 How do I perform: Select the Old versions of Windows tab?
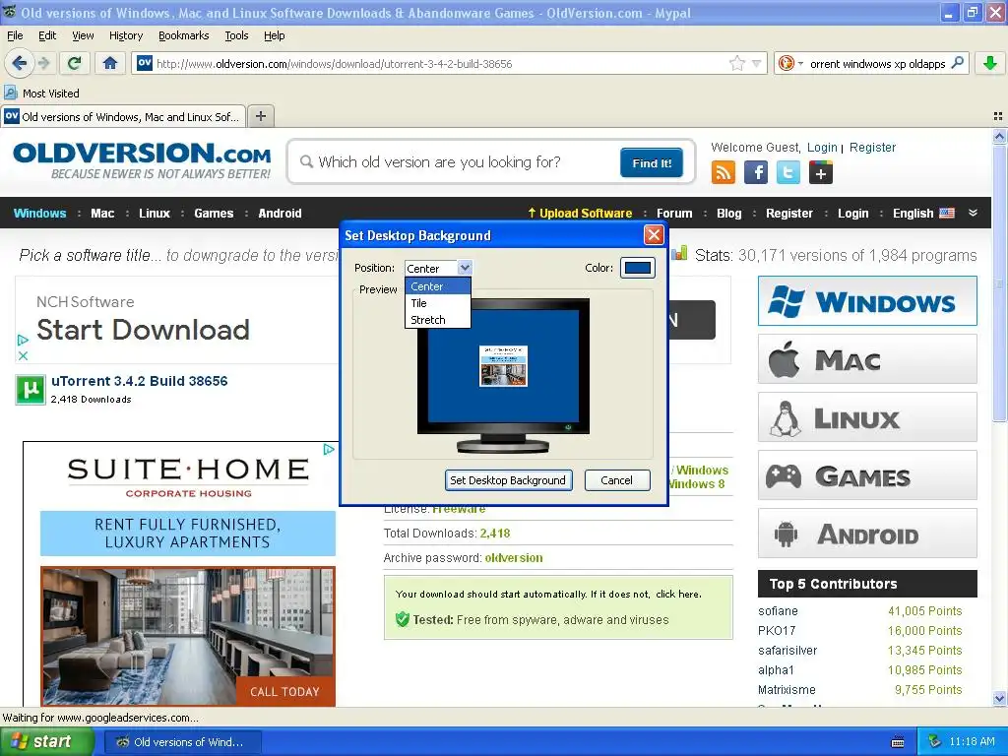(x=123, y=116)
